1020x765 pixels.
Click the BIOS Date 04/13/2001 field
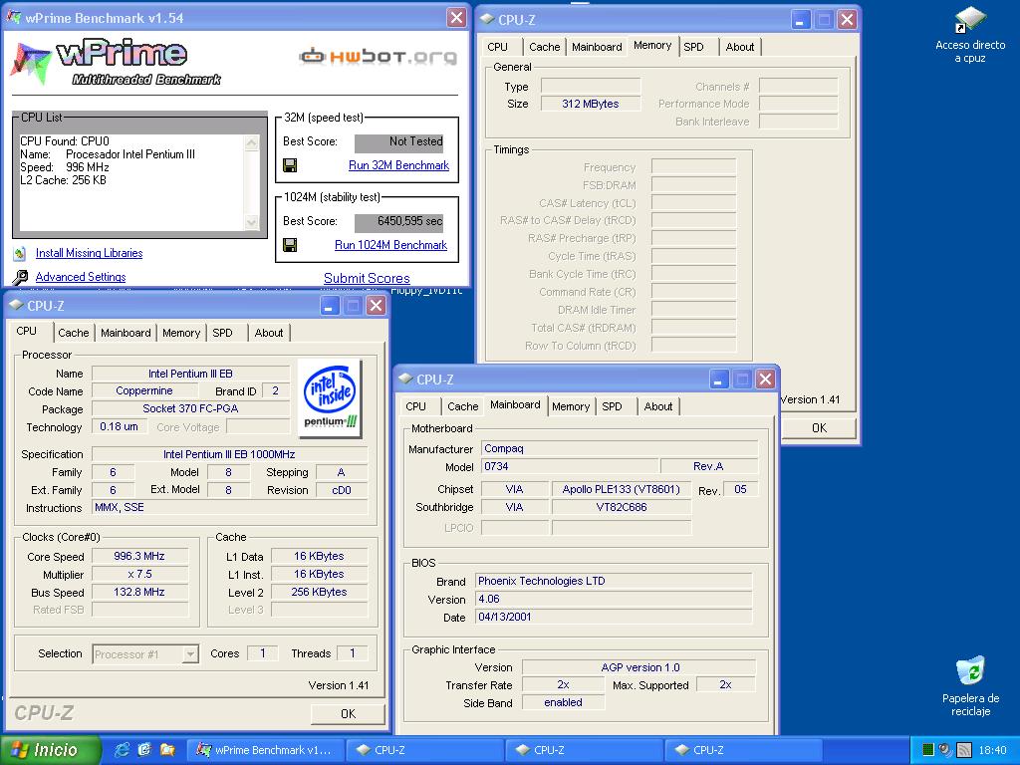614,617
